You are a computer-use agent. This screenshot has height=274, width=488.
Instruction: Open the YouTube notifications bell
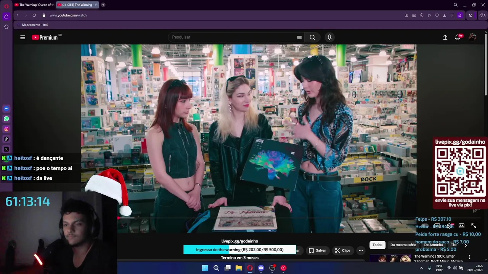click(x=457, y=37)
